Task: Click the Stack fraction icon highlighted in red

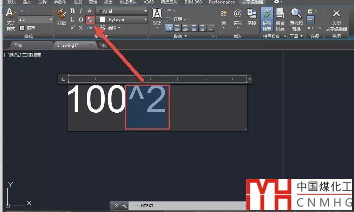Action: (90, 19)
